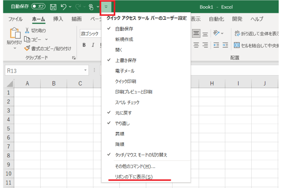The image size is (282, 188).
Task: Expand the 貼り付け paste options arrow
Action: click(15, 48)
